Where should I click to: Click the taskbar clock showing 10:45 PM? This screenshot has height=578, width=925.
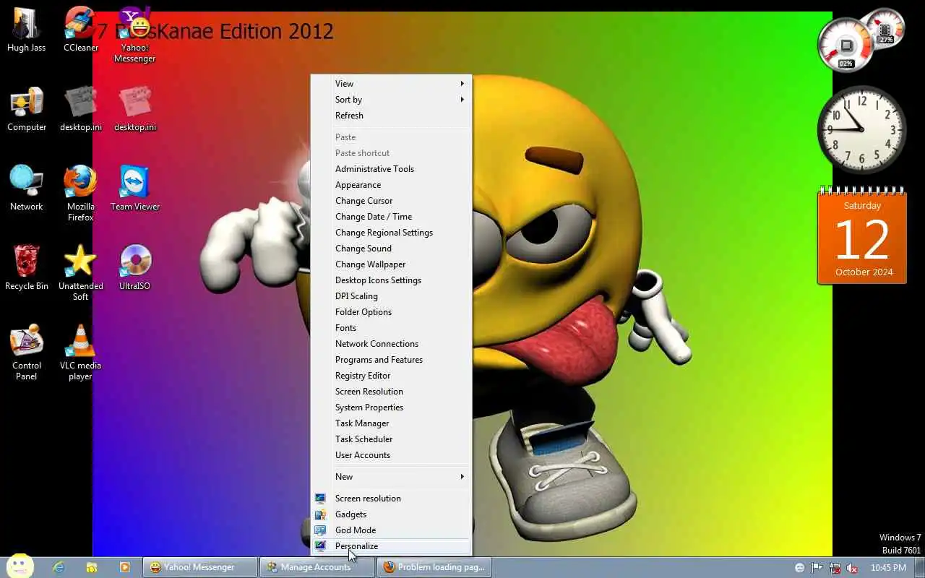coord(888,568)
